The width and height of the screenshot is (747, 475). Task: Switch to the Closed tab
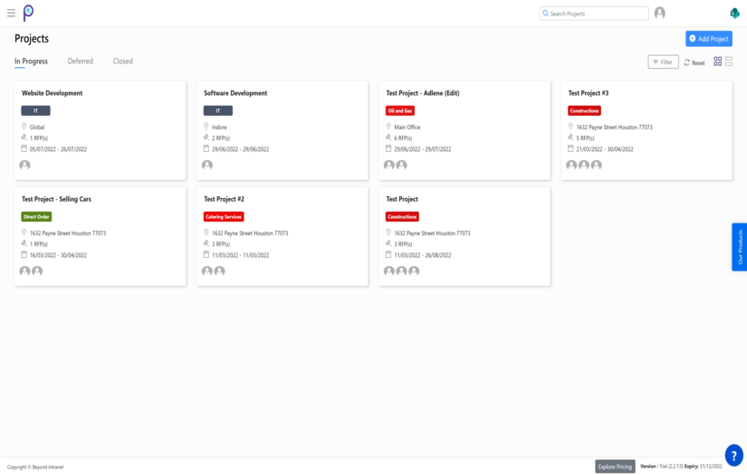(x=123, y=61)
